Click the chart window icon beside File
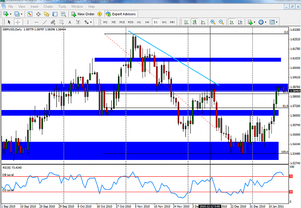301x208 pixels. [x=3, y=7]
